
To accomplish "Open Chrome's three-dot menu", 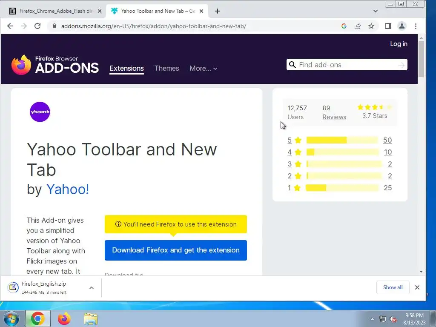I will (x=416, y=26).
